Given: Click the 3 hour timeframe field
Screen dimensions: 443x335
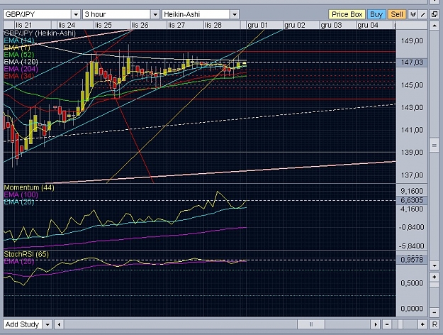Looking at the screenshot, I should [x=117, y=14].
